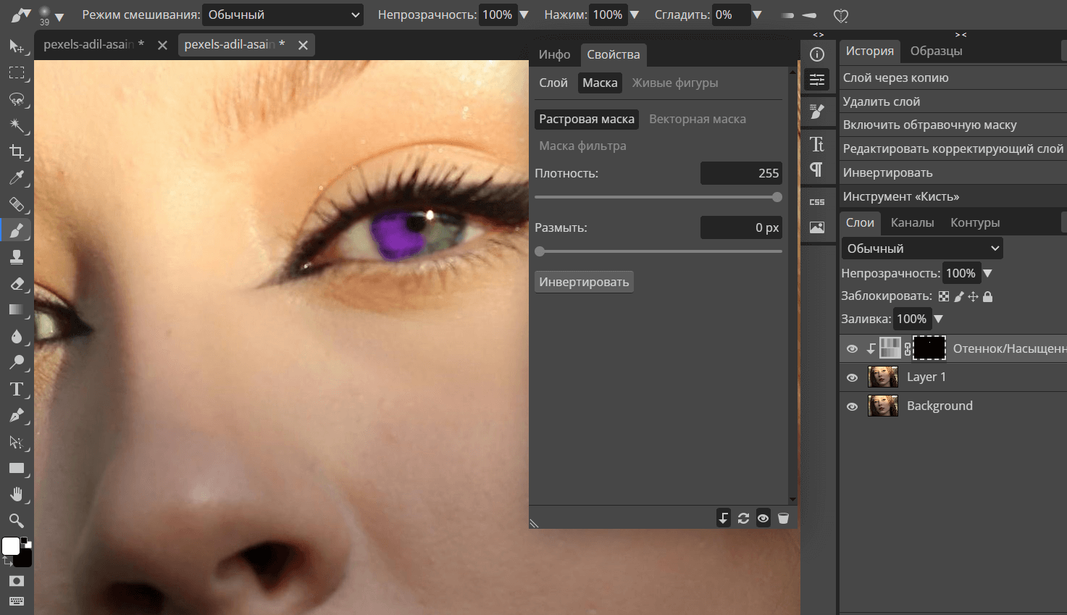Select the Pen tool

16,415
